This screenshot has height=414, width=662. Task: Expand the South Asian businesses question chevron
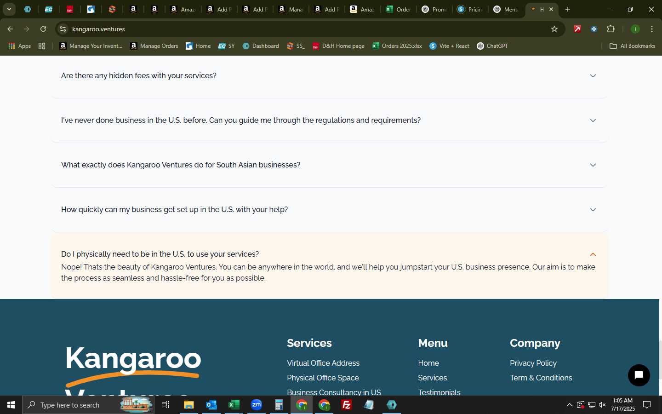click(x=593, y=165)
